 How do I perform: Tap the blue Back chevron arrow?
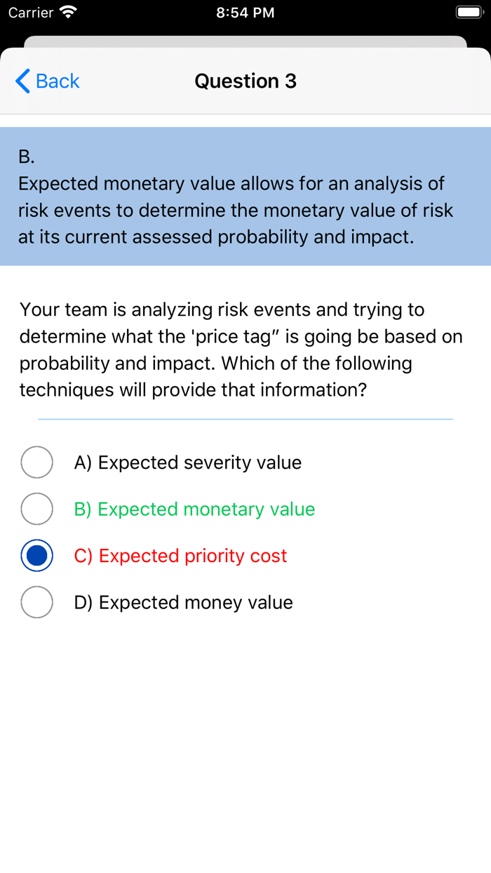(x=22, y=81)
